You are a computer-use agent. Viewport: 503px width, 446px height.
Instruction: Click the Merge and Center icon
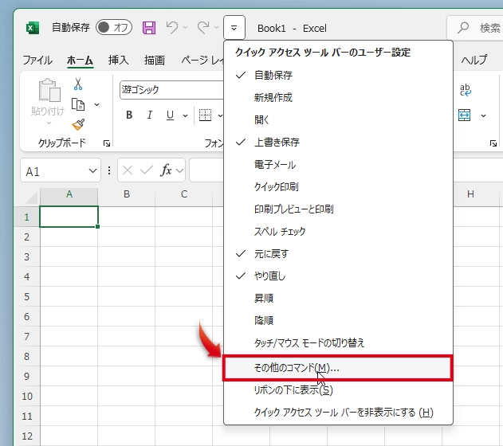click(464, 115)
